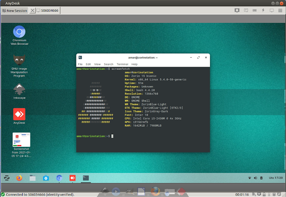This screenshot has width=286, height=197.
Task: Open the Software store taskbar icon
Action: [46, 178]
